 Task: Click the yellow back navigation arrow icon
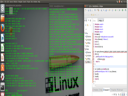pos(92,15)
